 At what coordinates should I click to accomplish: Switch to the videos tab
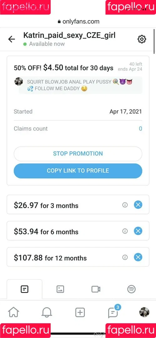tap(96, 289)
